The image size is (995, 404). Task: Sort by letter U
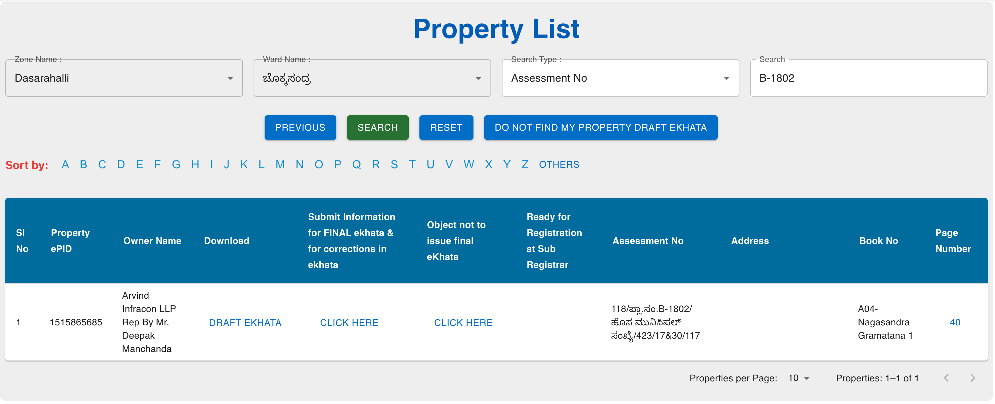coord(431,165)
